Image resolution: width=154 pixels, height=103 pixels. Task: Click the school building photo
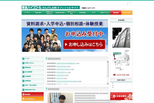tap(121, 38)
